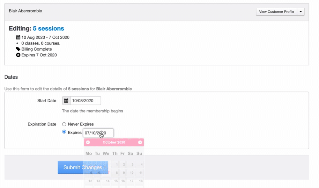Click into the Start Date input field
319x188 pixels.
point(85,101)
